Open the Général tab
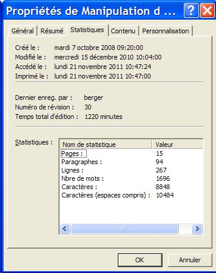 coord(23,31)
